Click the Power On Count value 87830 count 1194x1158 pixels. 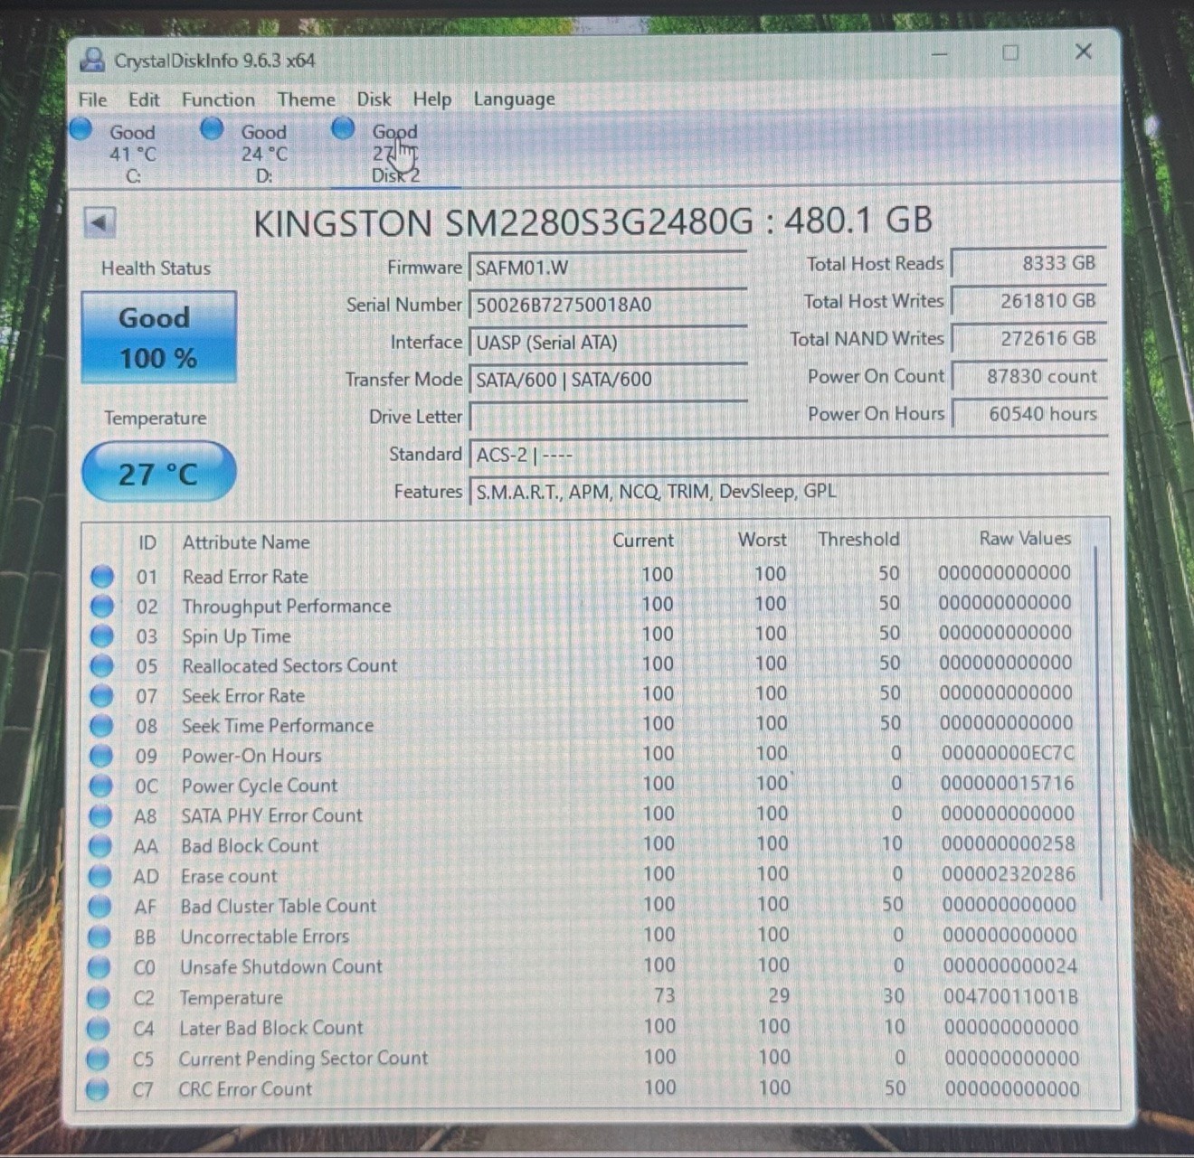1028,376
